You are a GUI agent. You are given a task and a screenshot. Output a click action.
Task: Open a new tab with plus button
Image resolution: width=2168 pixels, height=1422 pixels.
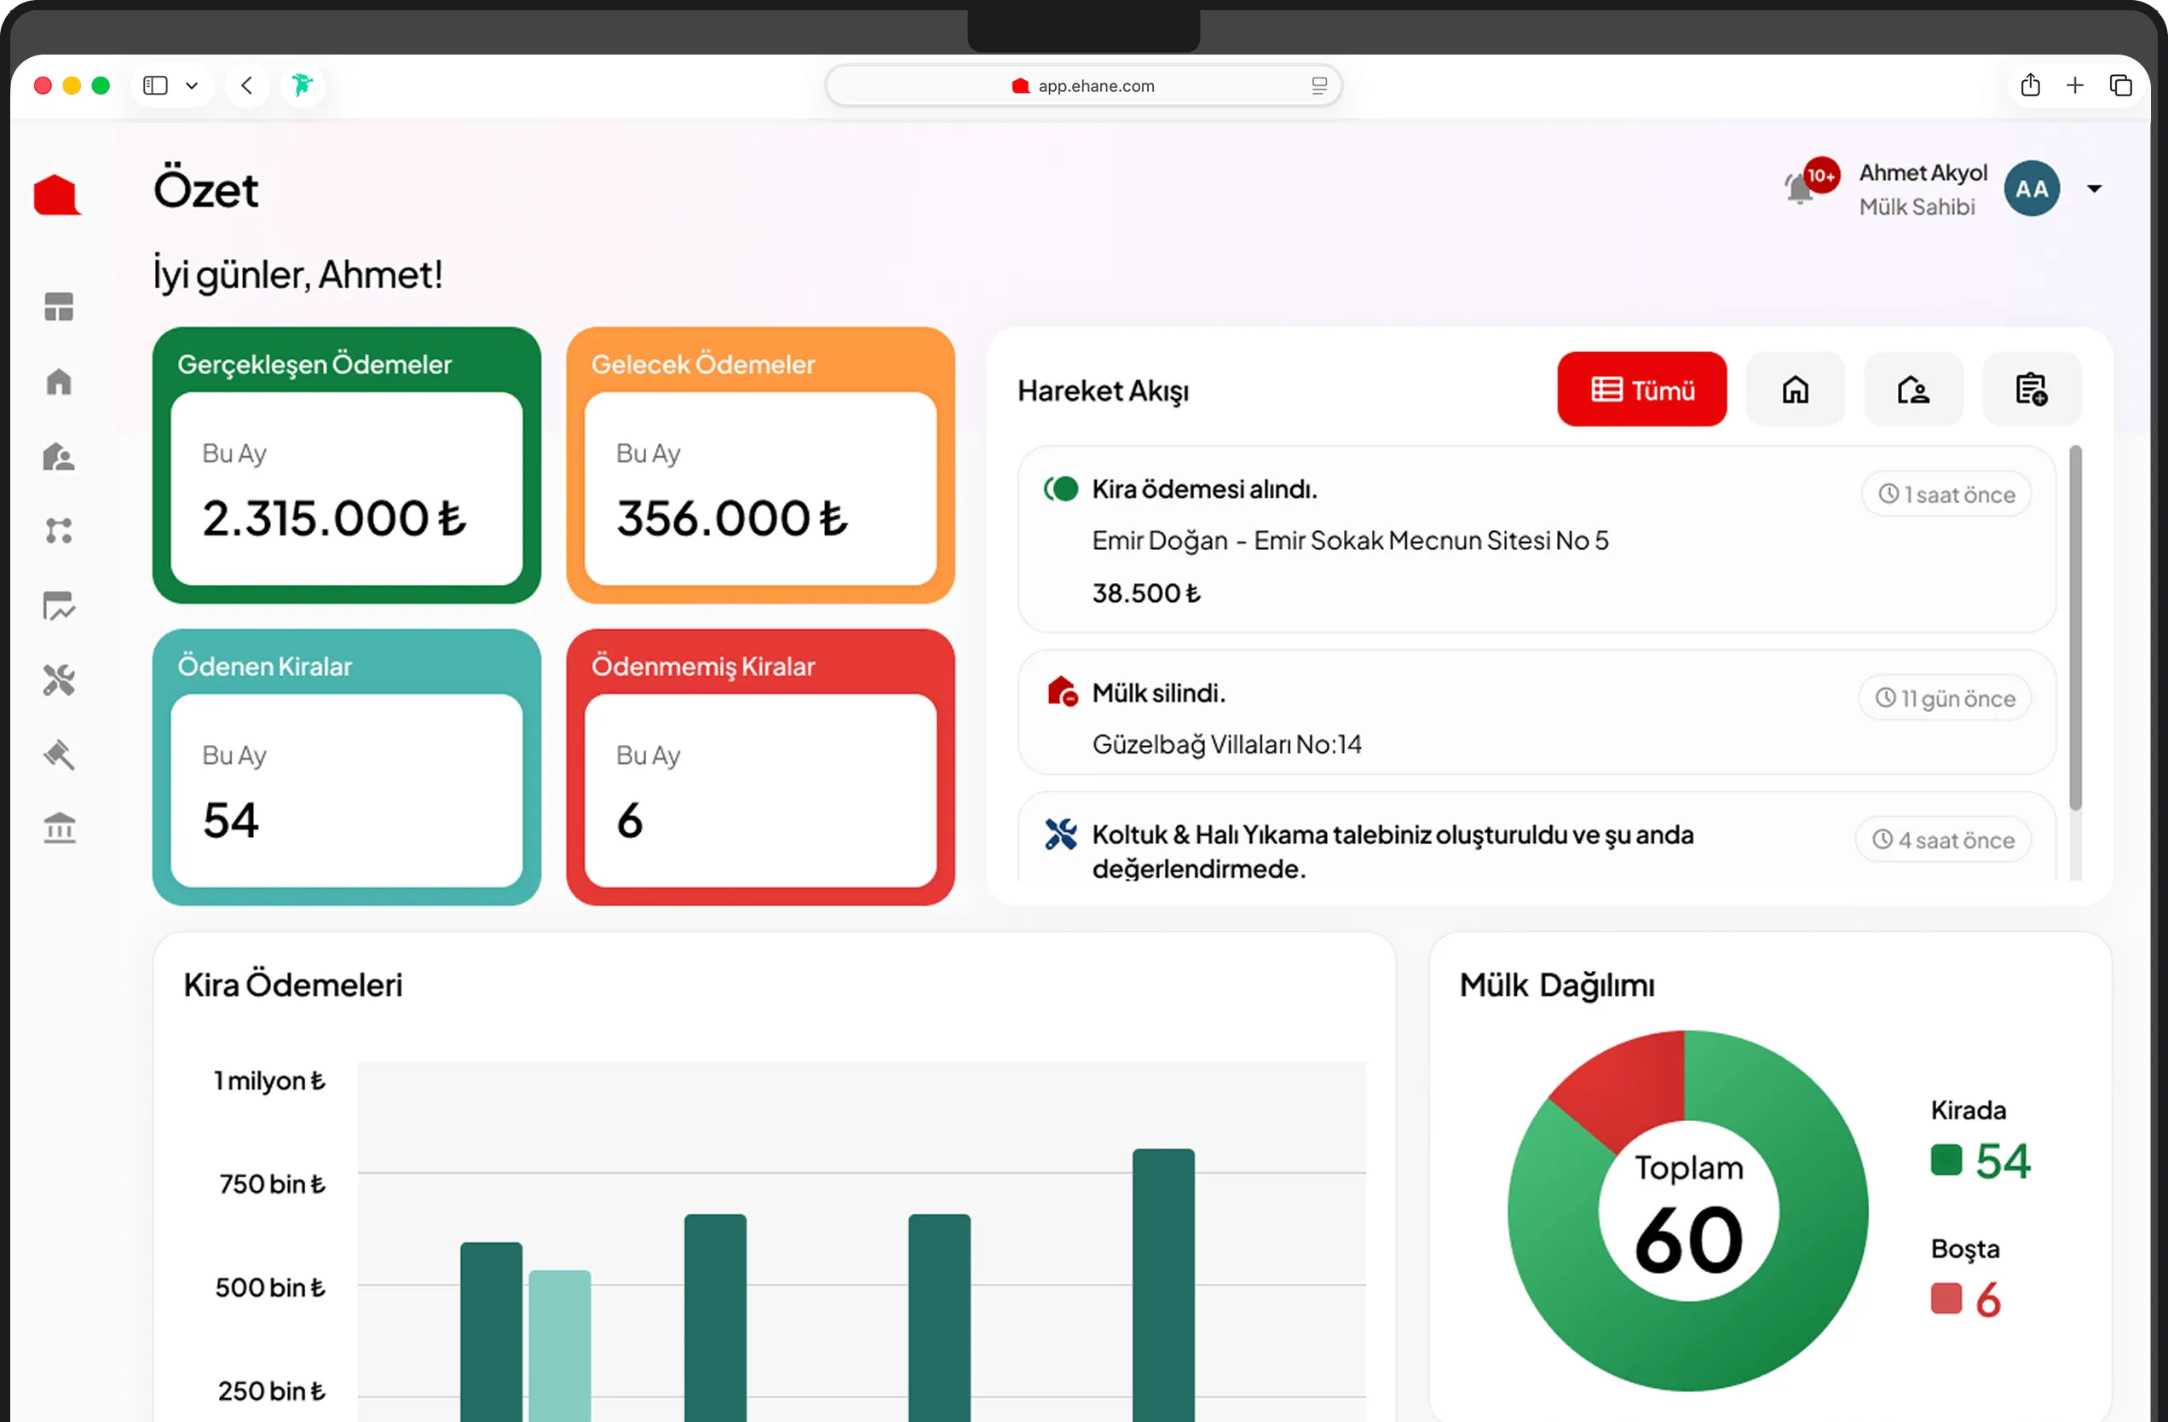2075,86
